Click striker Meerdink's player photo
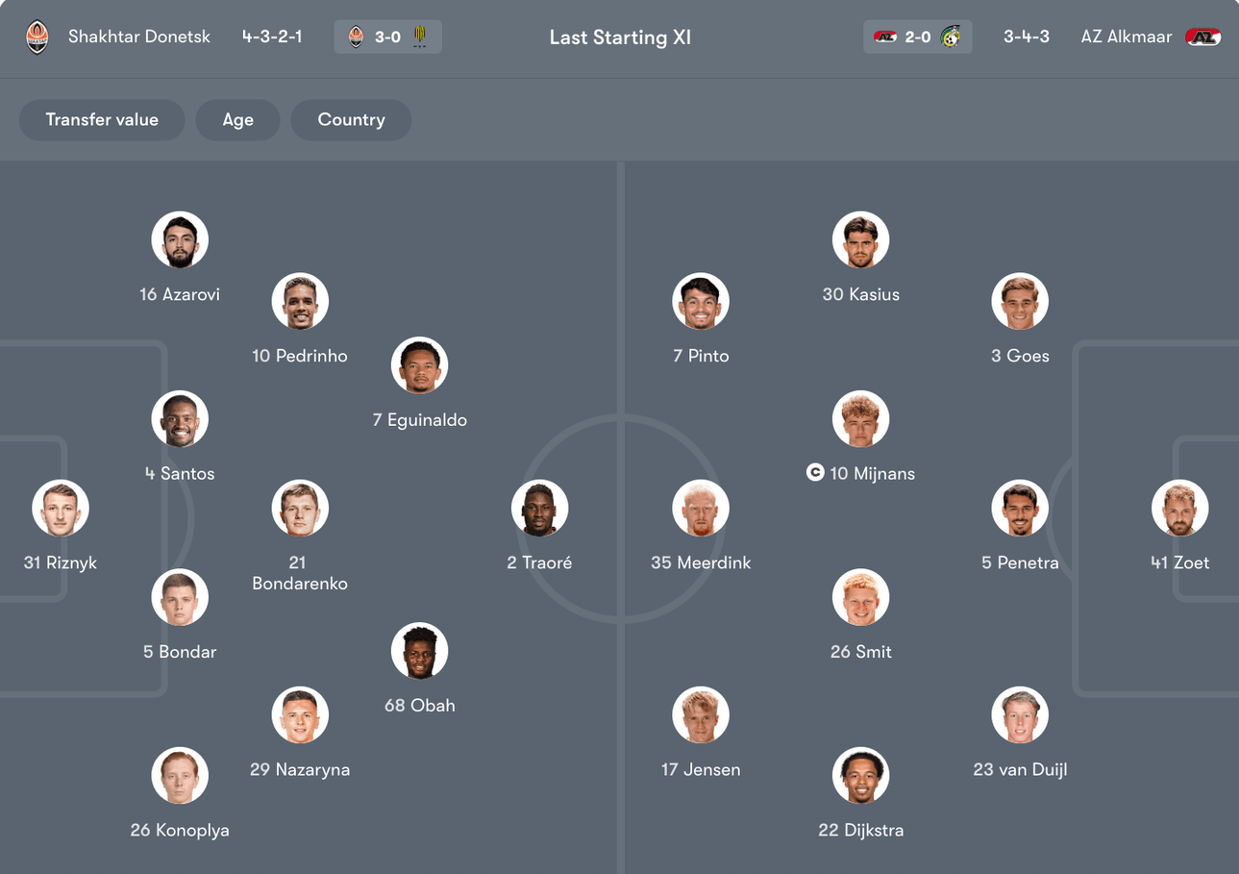Screen dimensions: 1239x874 pyautogui.click(x=701, y=508)
